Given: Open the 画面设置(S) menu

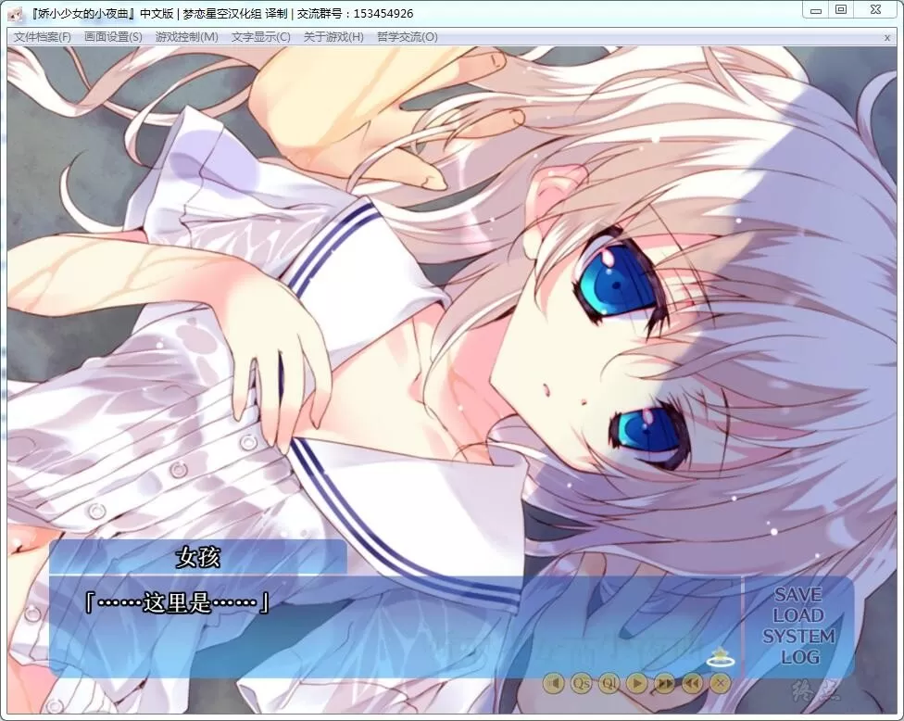Looking at the screenshot, I should click(x=113, y=37).
